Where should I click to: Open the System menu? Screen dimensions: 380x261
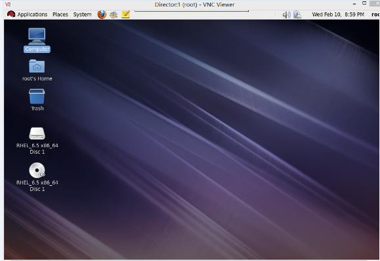click(83, 14)
